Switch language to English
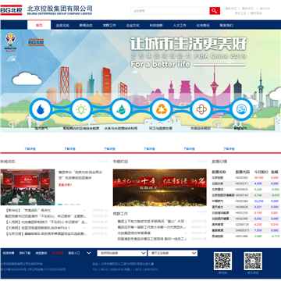 click(x=265, y=9)
